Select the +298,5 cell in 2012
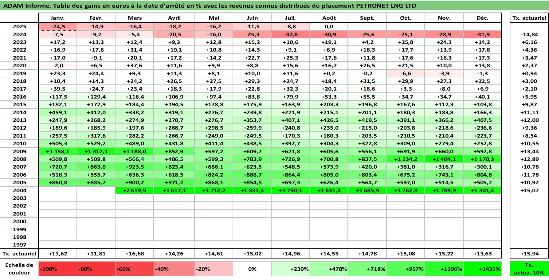Screen dimensions: 549x280 click(214, 128)
